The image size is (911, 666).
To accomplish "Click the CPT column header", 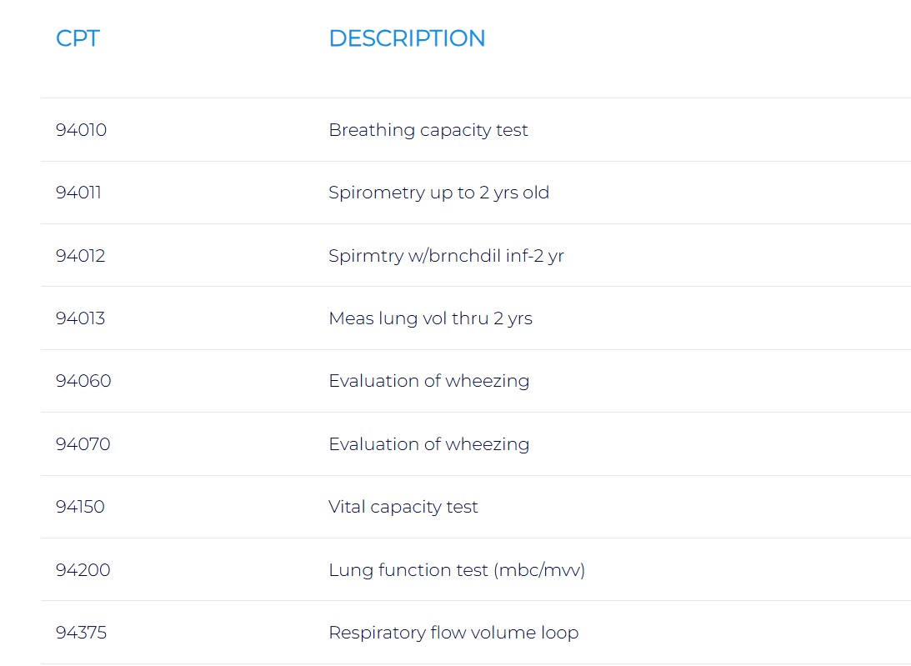I will pos(78,38).
